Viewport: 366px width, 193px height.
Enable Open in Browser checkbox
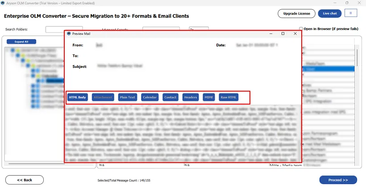click(x=301, y=29)
